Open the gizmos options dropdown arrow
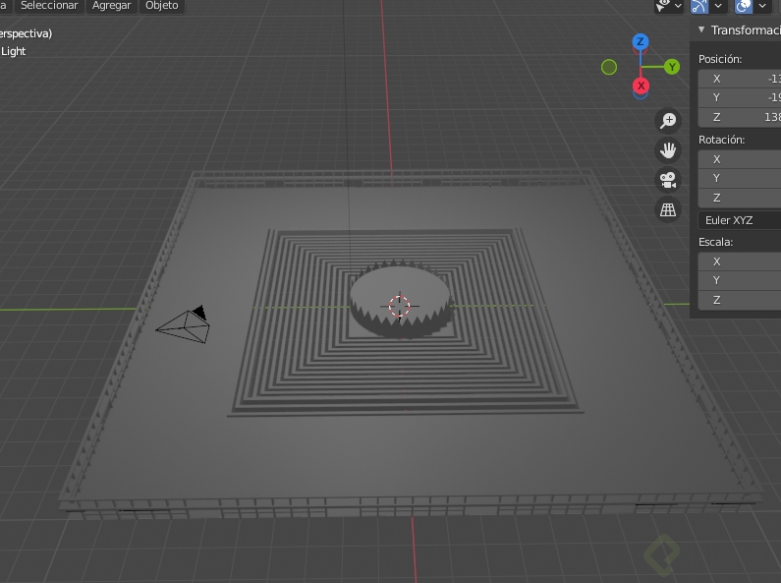 coord(718,6)
